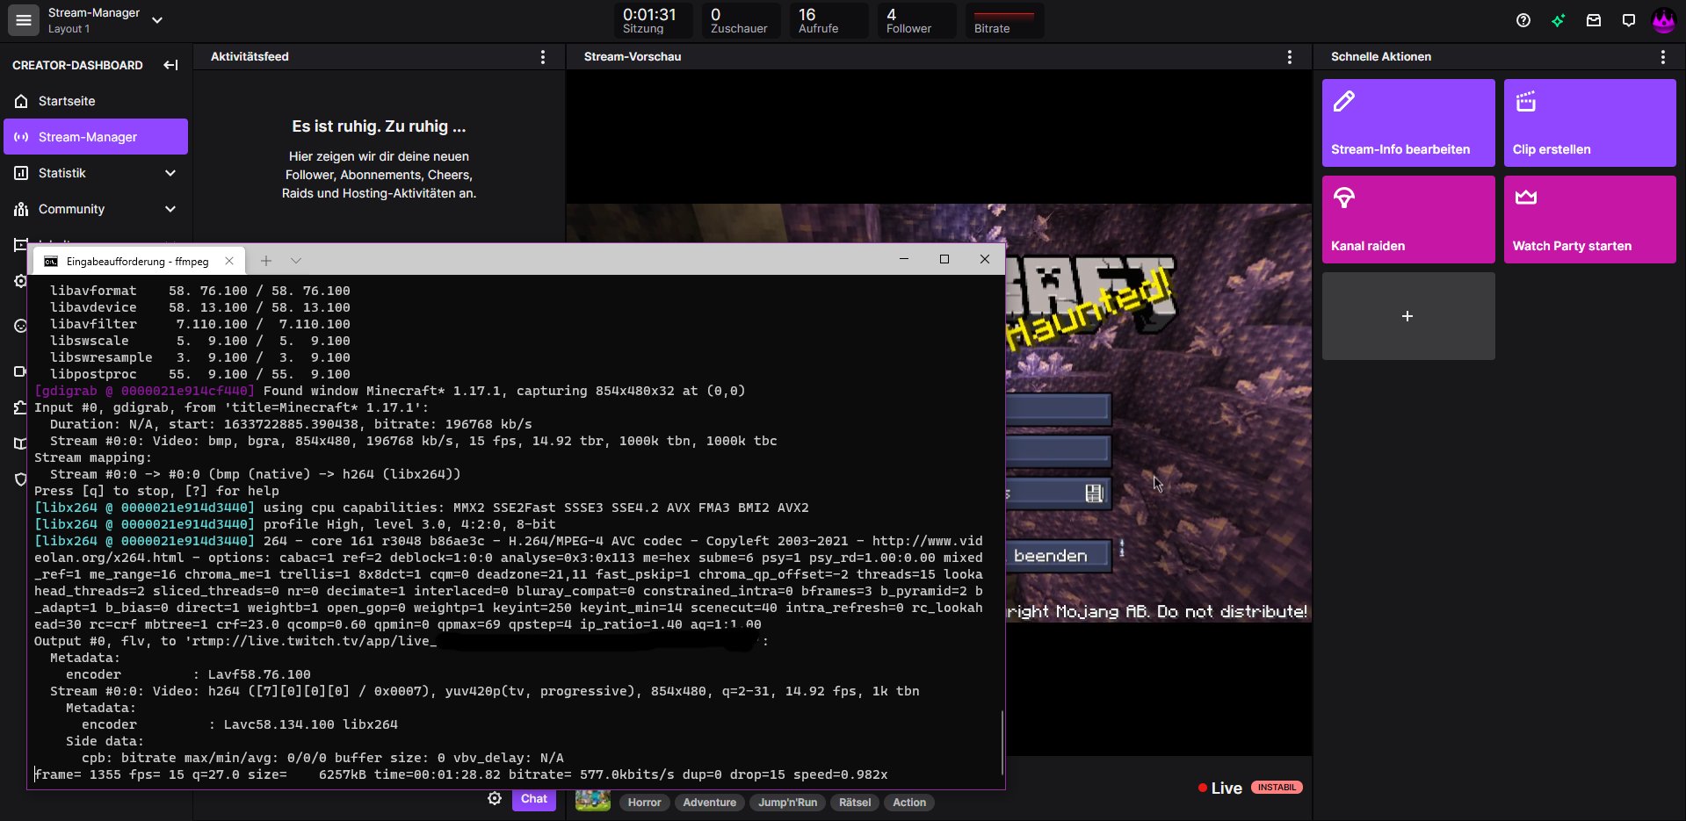Open the hamburger navigation menu
1686x821 pixels.
click(24, 20)
